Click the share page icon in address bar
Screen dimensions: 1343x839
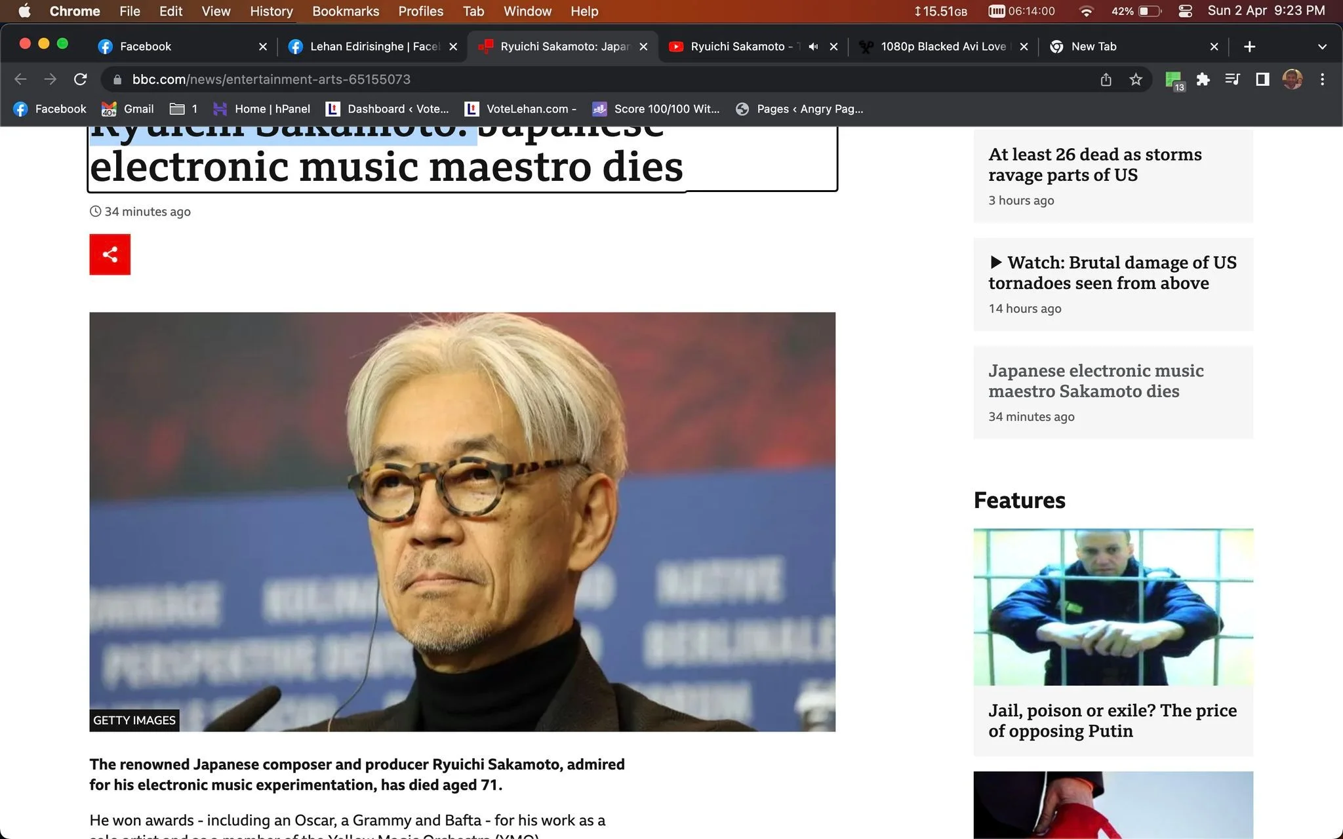(1106, 79)
